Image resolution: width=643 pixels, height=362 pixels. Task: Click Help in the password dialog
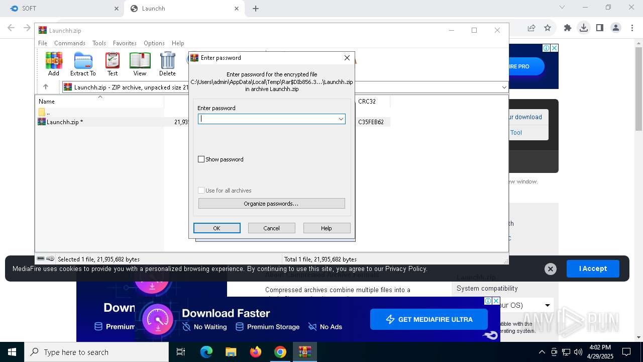[x=327, y=228]
